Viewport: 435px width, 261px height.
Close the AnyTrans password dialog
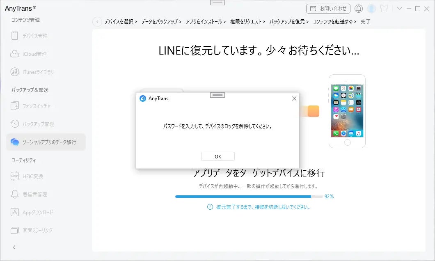pos(294,98)
